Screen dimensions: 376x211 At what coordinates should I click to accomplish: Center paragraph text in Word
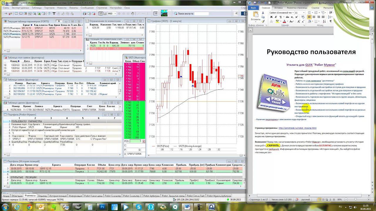pos(314,17)
